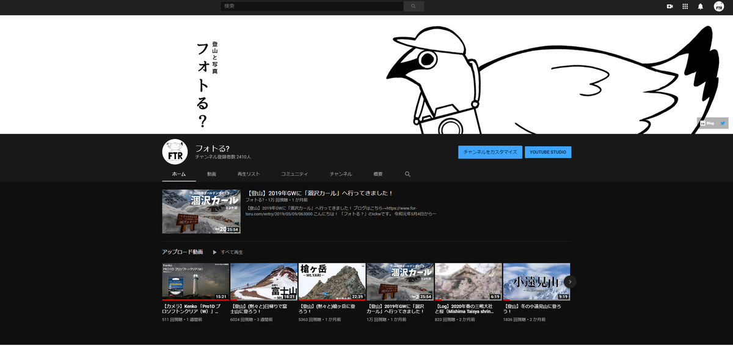Click the アップロード動画 section heading
Image resolution: width=733 pixels, height=348 pixels.
(x=183, y=252)
